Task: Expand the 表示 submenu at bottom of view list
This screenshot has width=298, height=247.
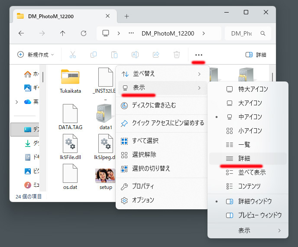Action: pos(248,231)
